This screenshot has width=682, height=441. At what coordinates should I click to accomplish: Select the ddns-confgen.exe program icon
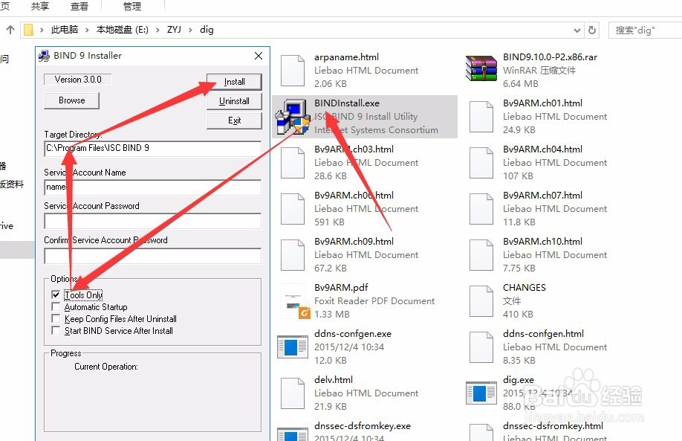click(293, 347)
